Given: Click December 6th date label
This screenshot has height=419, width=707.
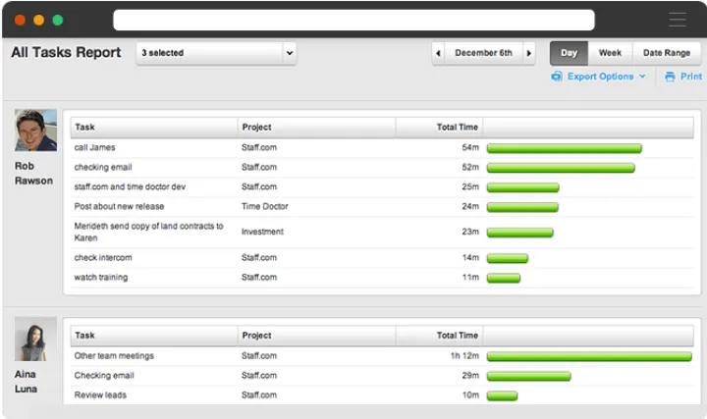Looking at the screenshot, I should pos(483,53).
